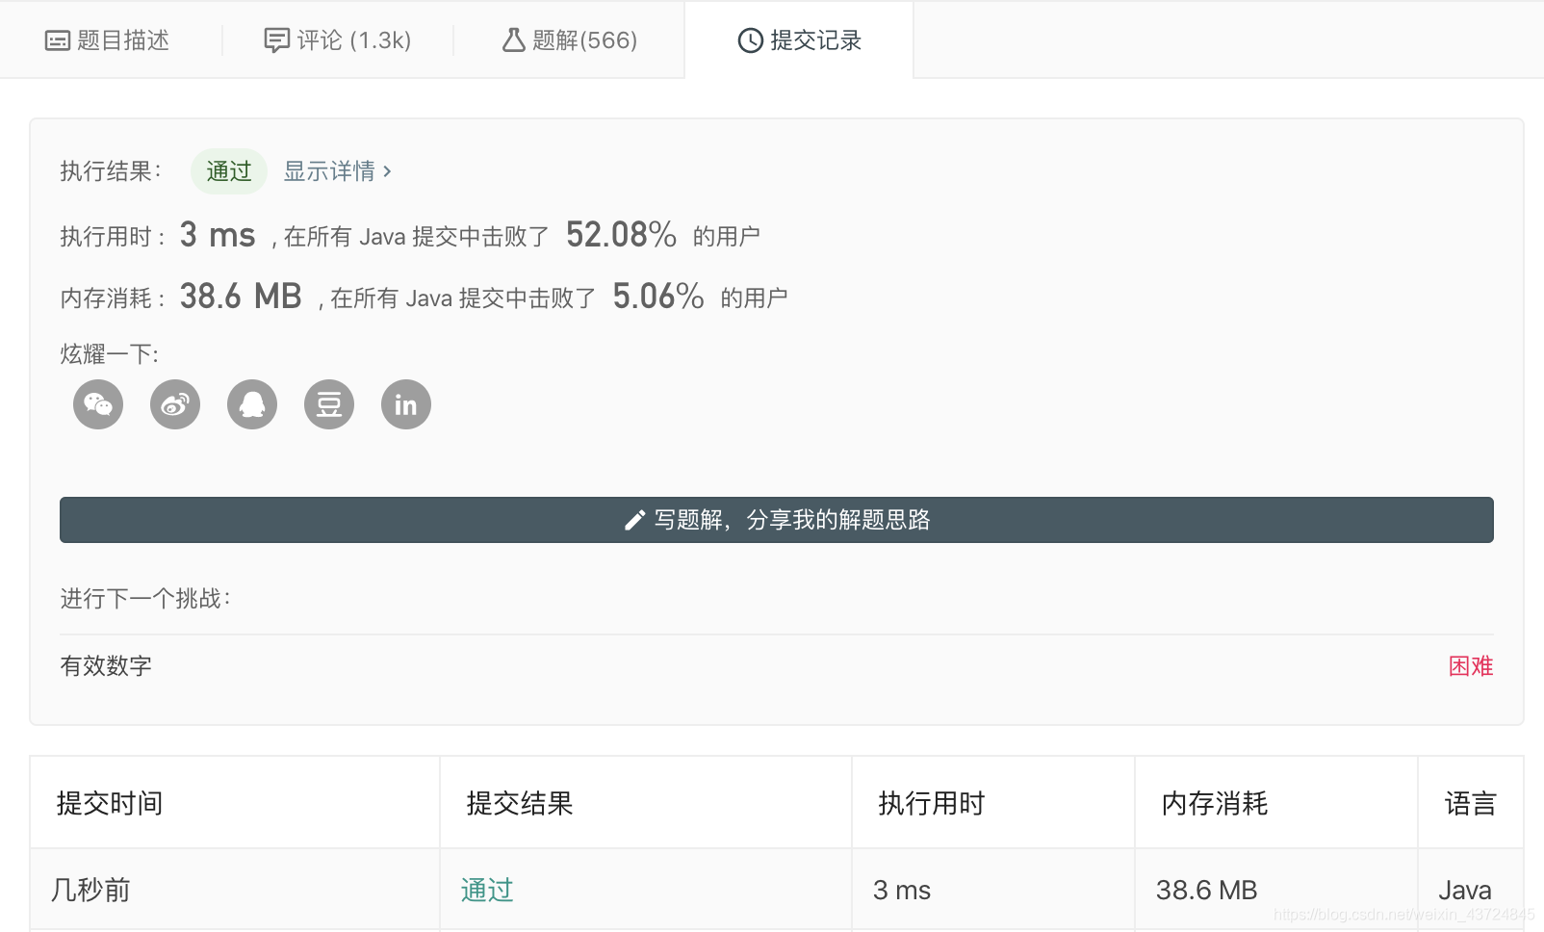Share result via the QQ icon

(251, 404)
